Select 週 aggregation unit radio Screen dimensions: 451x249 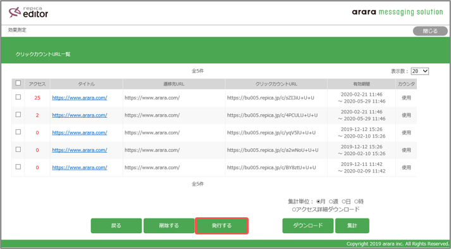(331, 201)
